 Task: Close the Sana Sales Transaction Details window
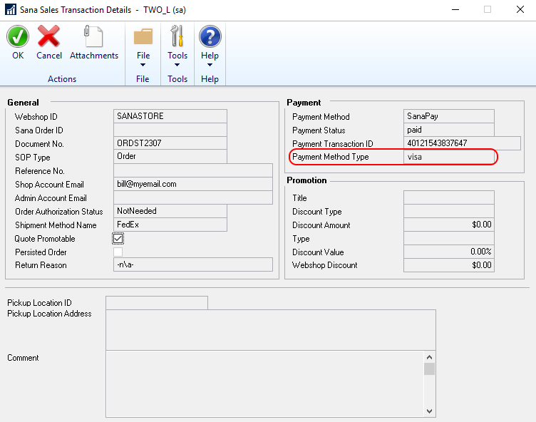(520, 10)
